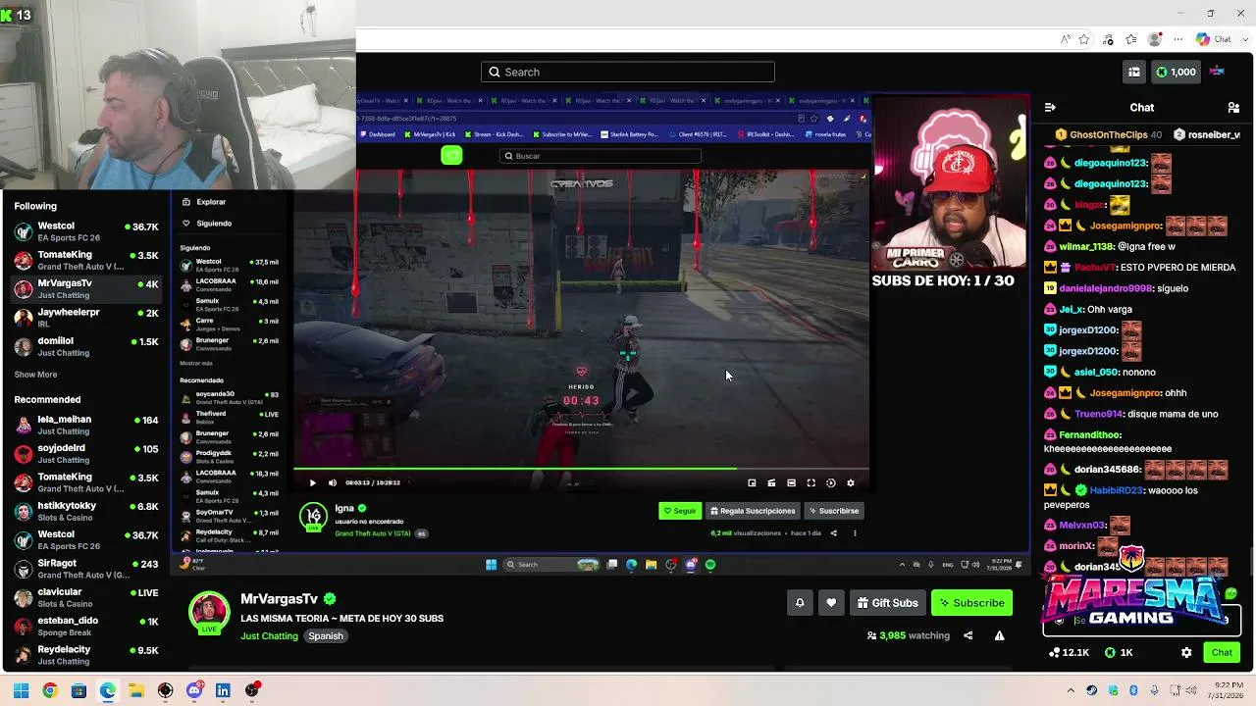Open LinkedIn from the taskbar
The height and width of the screenshot is (706, 1256).
click(223, 690)
